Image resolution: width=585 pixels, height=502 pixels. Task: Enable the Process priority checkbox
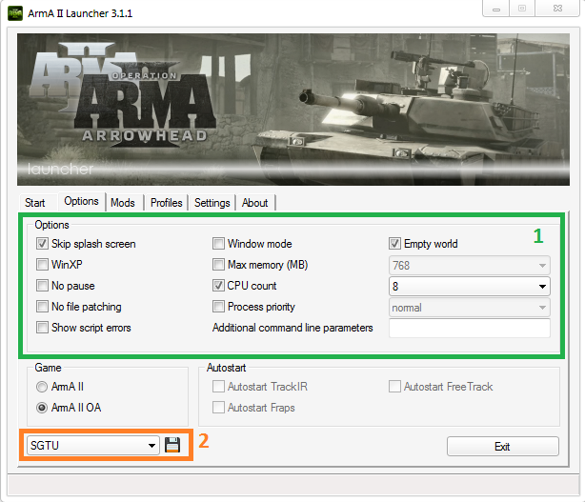[x=218, y=306]
